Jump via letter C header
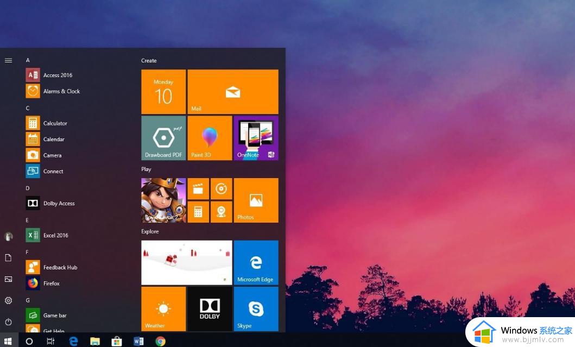Screen dimensions: 575x347 point(28,108)
